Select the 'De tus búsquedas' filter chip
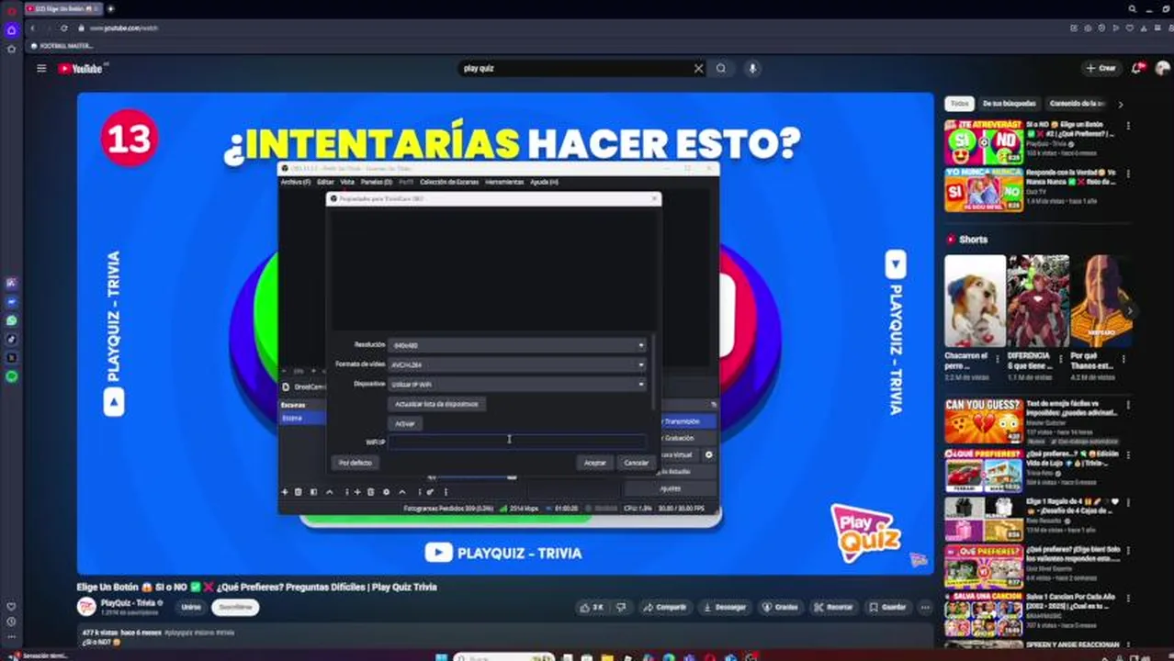The image size is (1174, 661). (1009, 104)
